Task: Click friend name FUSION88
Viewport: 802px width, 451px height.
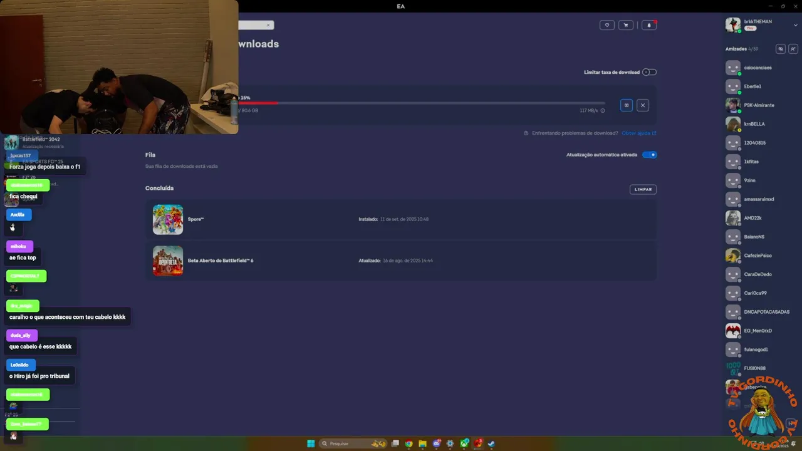Action: click(x=754, y=368)
